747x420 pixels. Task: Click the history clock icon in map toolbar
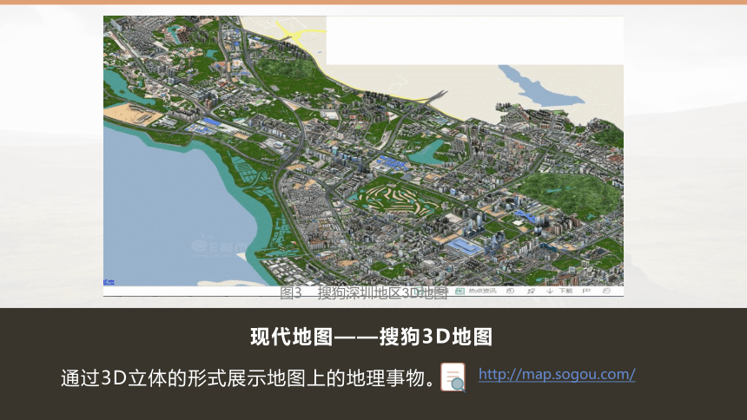(x=510, y=291)
